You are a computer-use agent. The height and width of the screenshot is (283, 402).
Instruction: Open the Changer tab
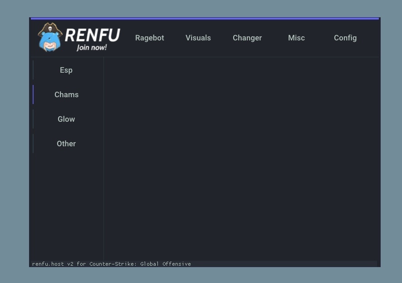[247, 38]
